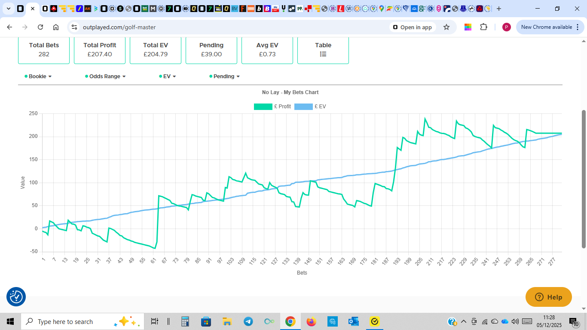The width and height of the screenshot is (587, 330).
Task: Go to the browser home icon
Action: (x=56, y=27)
